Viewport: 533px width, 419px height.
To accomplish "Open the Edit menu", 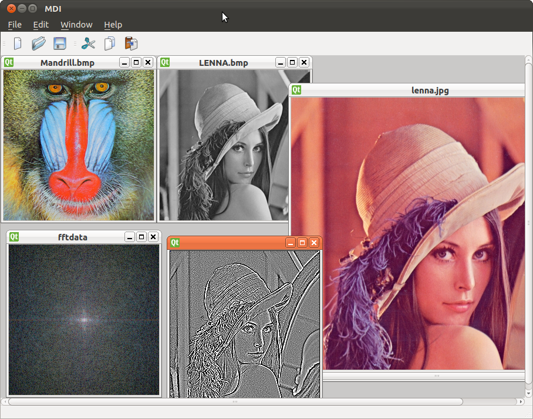I will (41, 25).
